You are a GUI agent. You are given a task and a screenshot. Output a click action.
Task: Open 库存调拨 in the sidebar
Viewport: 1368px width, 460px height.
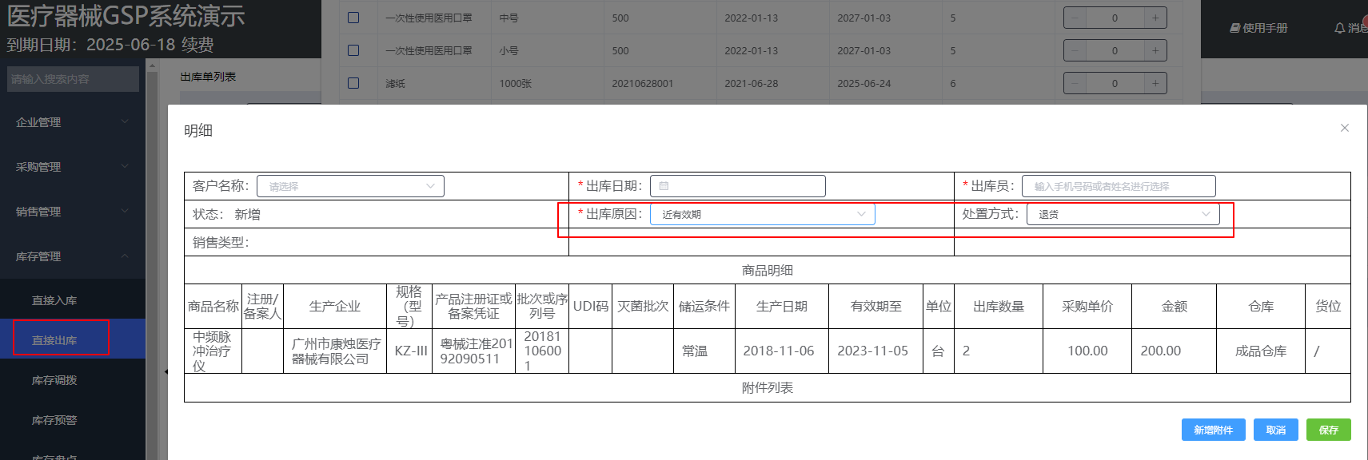[54, 380]
